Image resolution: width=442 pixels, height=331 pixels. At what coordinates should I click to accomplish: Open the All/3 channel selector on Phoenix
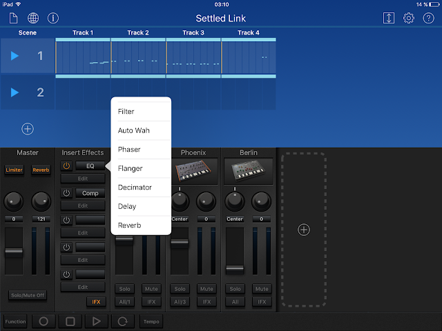pyautogui.click(x=180, y=302)
